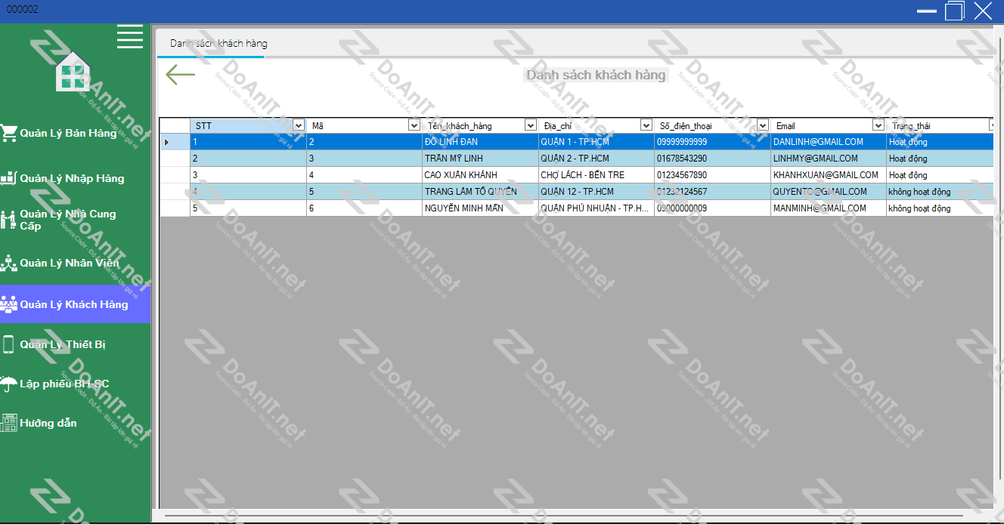
Task: Click the phone device icon
Action: click(9, 344)
